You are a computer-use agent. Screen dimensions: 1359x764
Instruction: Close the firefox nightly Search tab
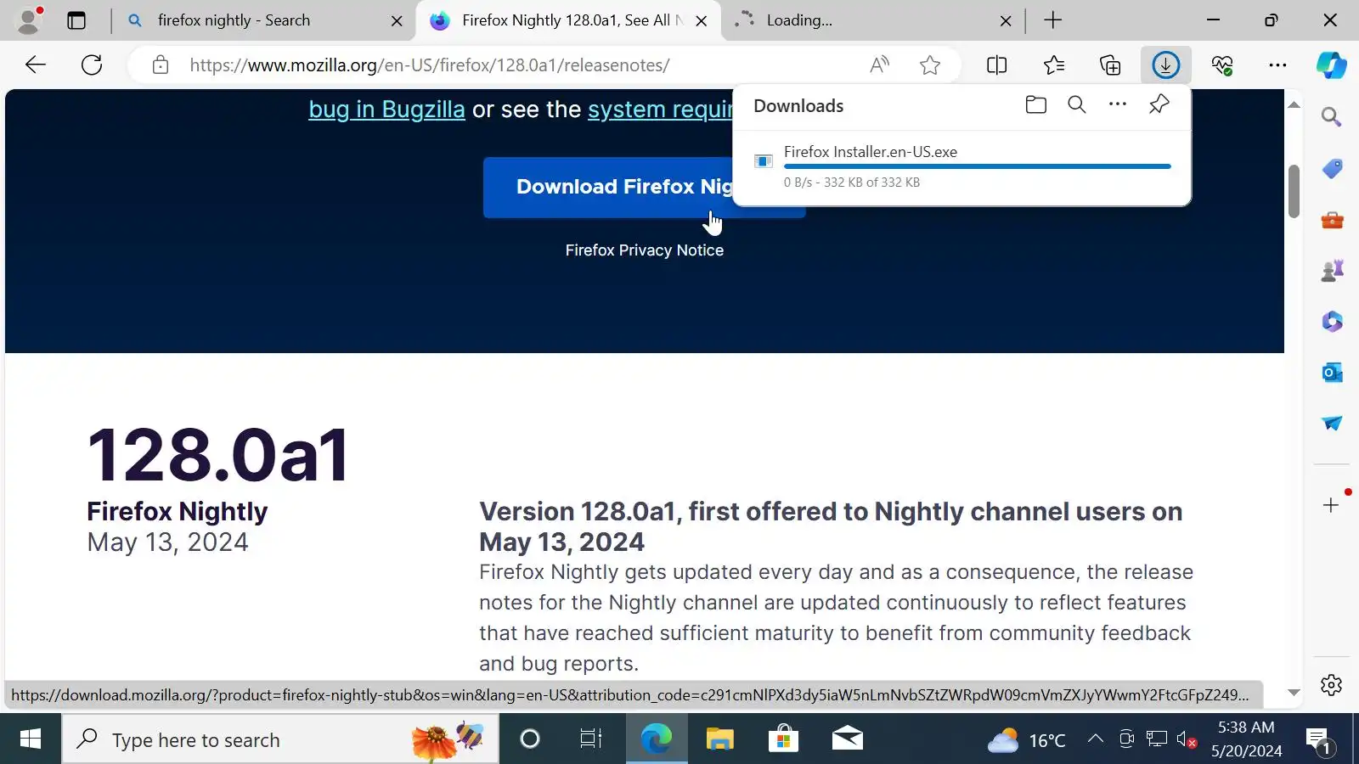point(397,21)
